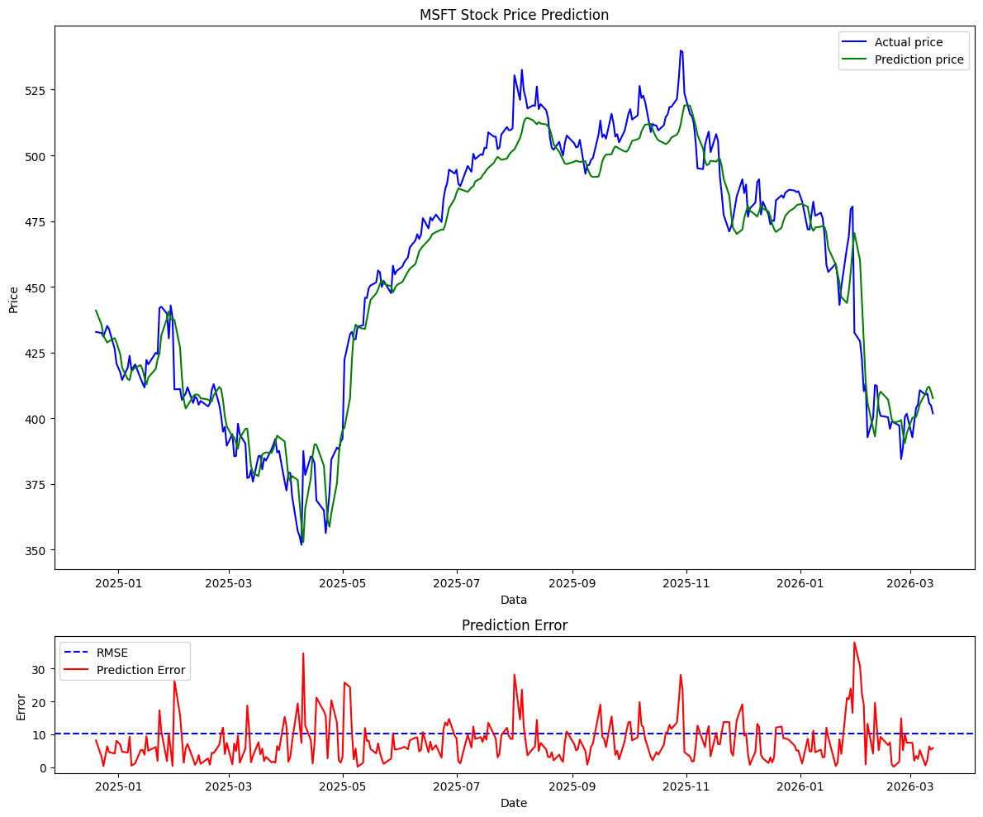Click the red line sample in error legend

(x=75, y=670)
